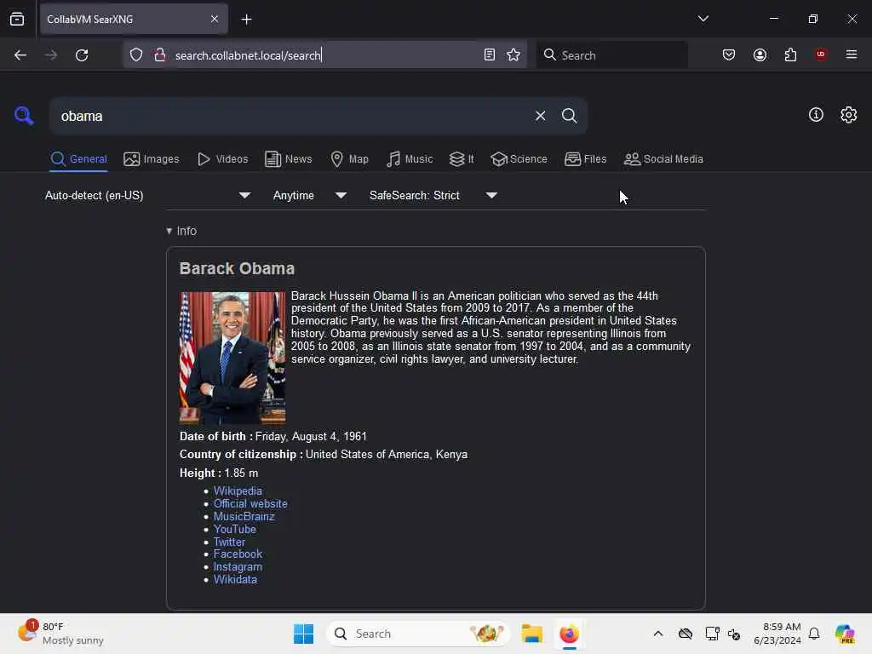872x654 pixels.
Task: Open the extensions puzzle icon
Action: pyautogui.click(x=790, y=54)
